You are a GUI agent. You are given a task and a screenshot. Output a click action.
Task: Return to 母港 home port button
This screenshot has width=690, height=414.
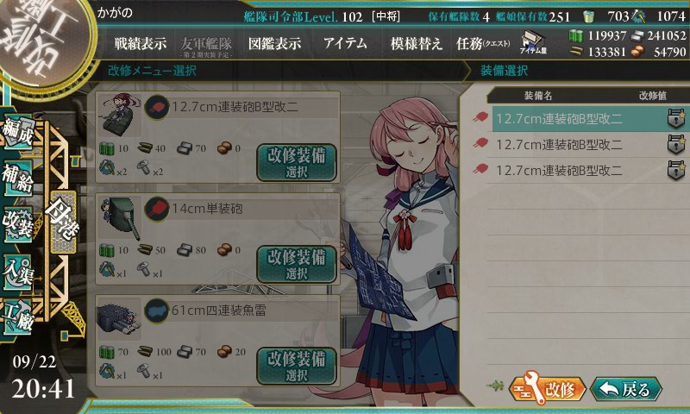click(x=63, y=222)
